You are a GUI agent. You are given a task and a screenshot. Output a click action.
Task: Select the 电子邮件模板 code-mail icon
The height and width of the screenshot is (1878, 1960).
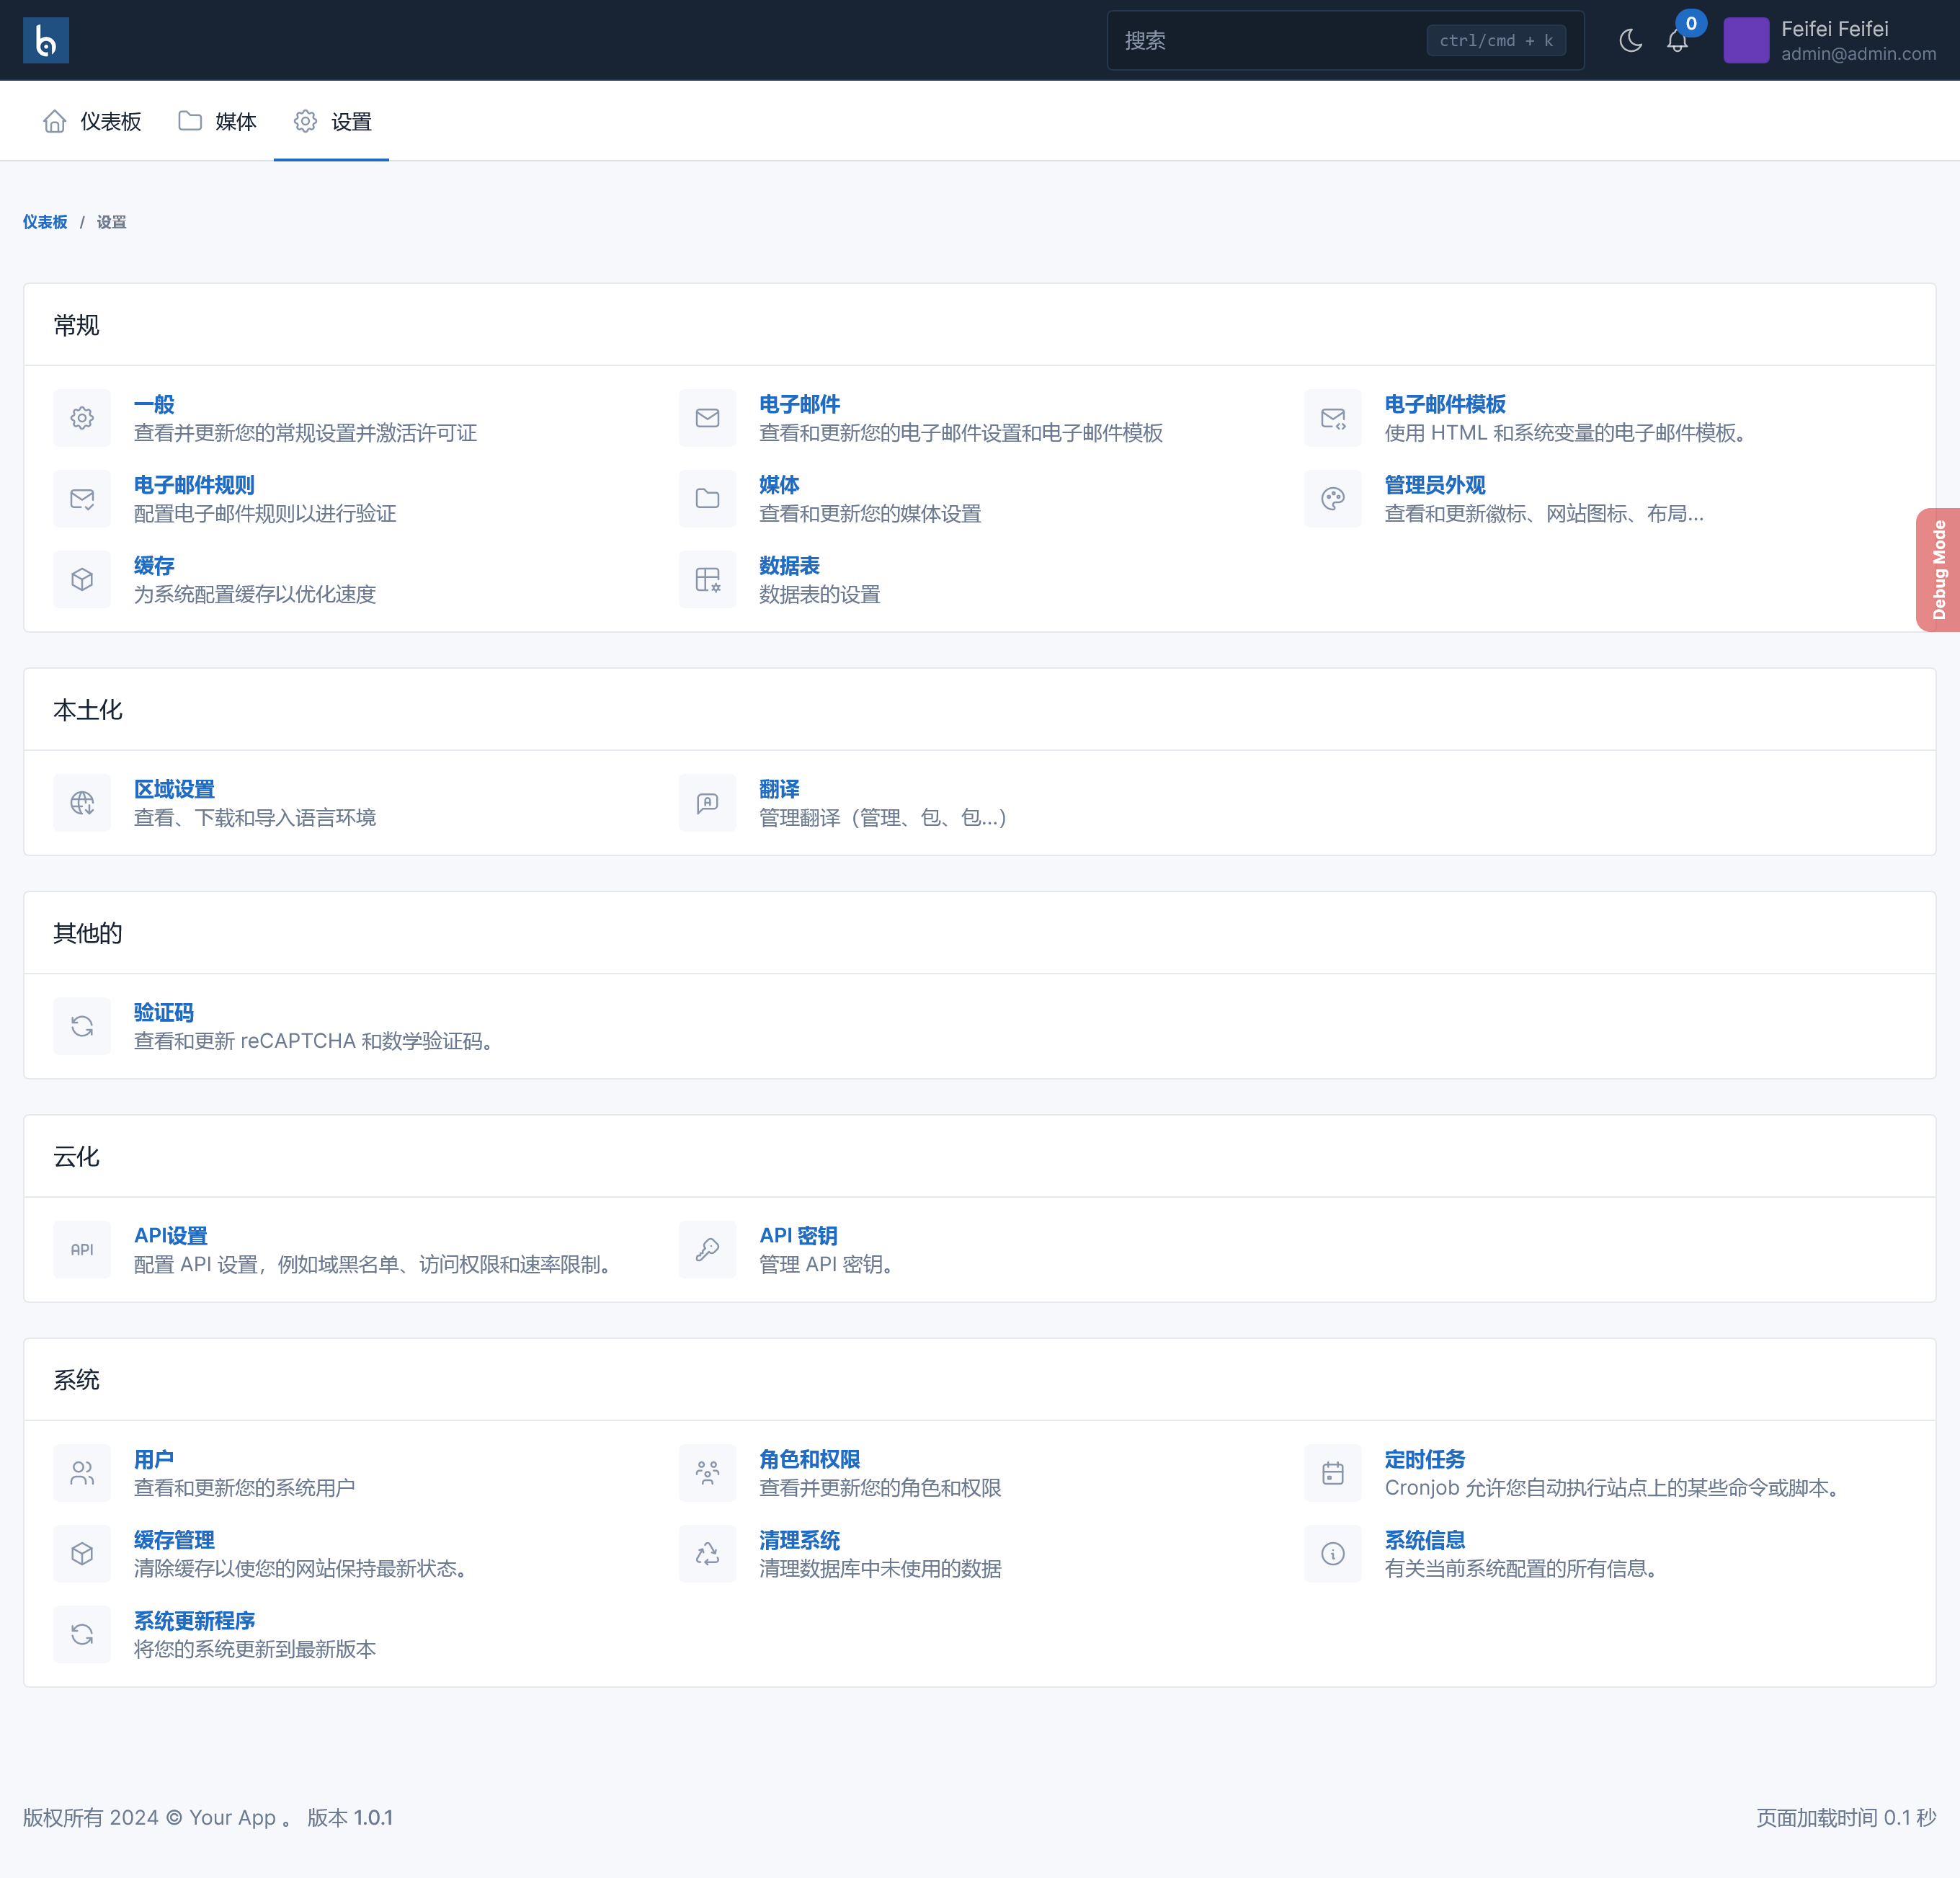1333,418
